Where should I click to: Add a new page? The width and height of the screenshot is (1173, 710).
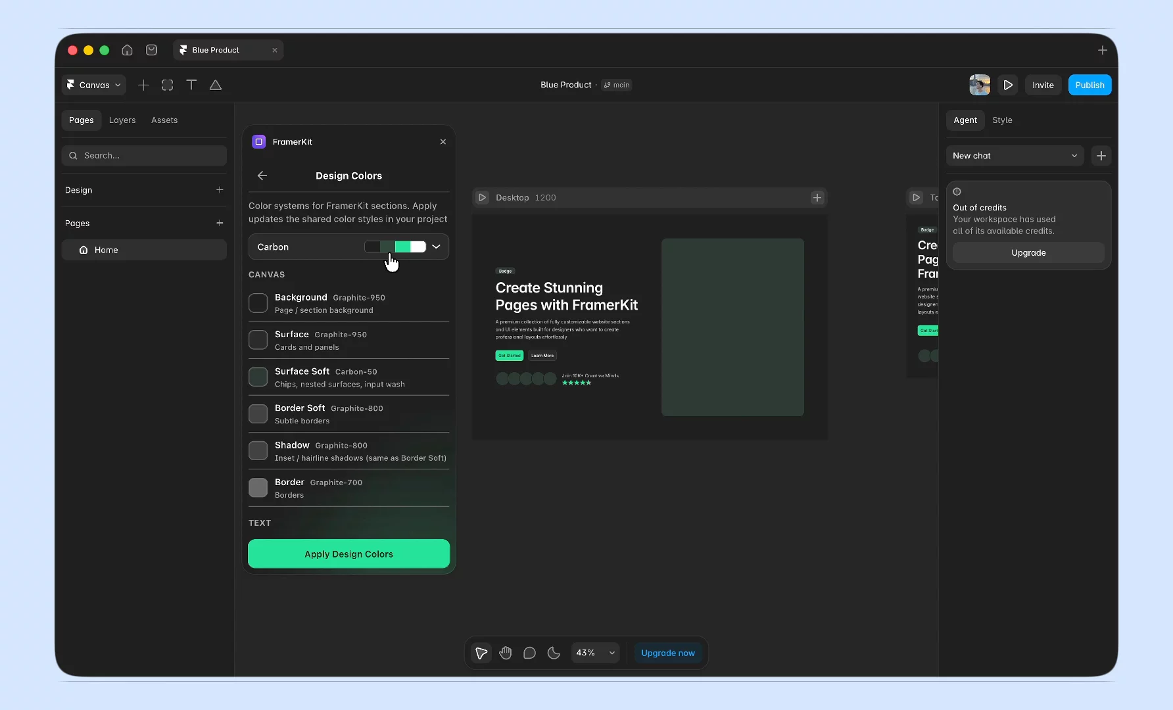tap(220, 223)
